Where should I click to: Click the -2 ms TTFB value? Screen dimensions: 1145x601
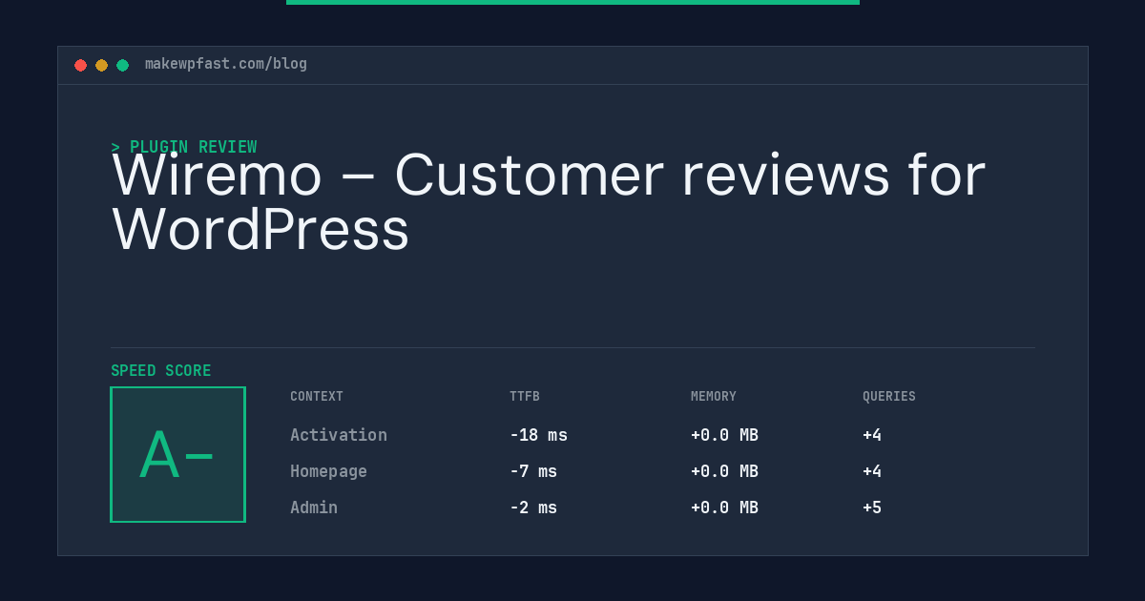coord(533,508)
